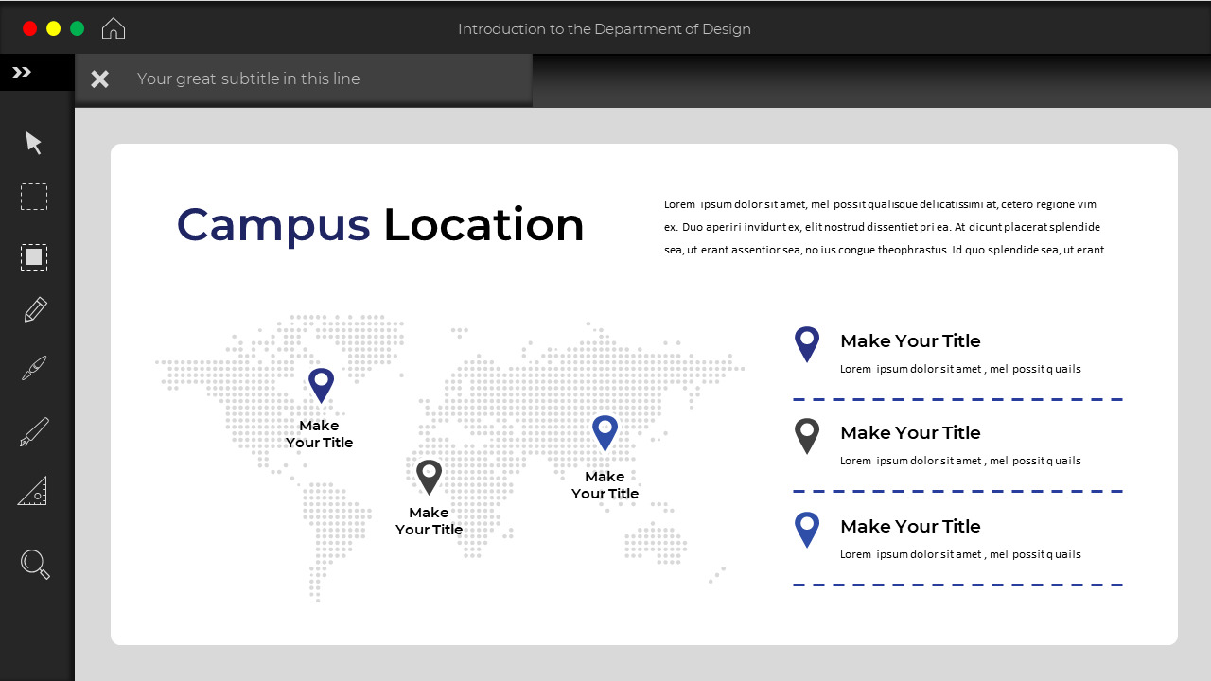Click the green traffic-light window control
Viewport: 1211px width, 681px height.
point(78,28)
